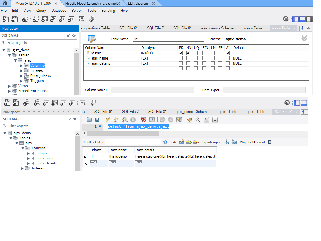
Task: Collapse the ajax_demo schema in top navigator
Action: 4,50
